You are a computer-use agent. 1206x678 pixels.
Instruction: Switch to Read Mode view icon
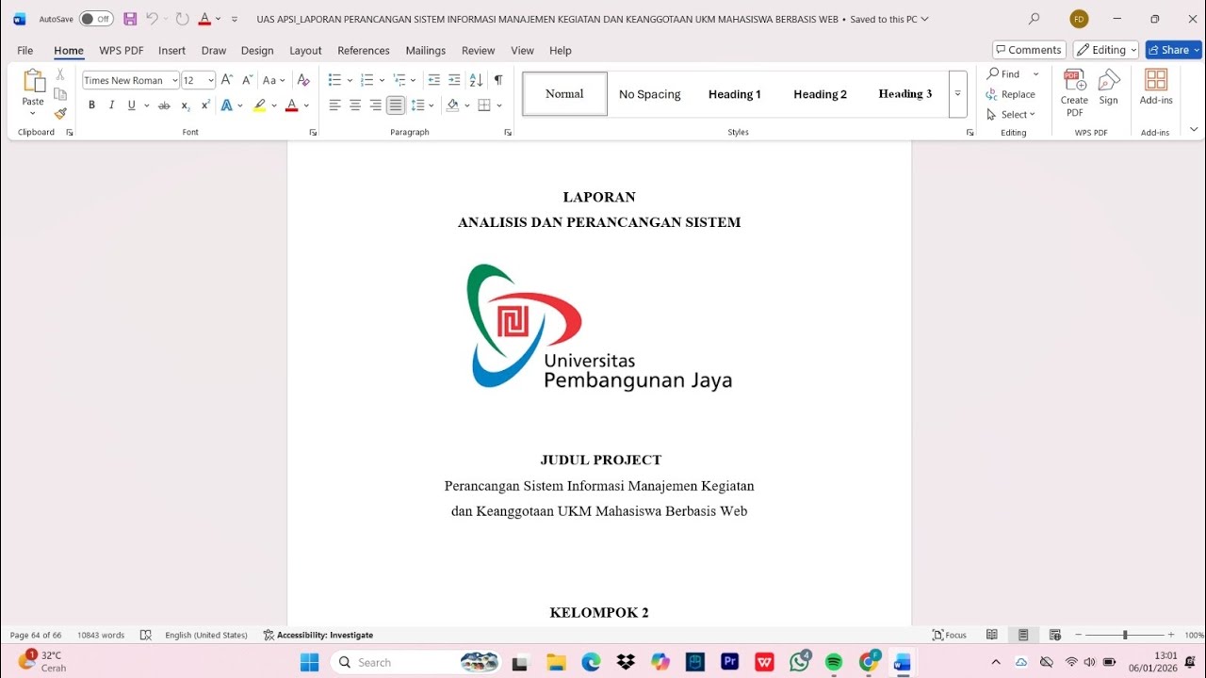point(991,635)
